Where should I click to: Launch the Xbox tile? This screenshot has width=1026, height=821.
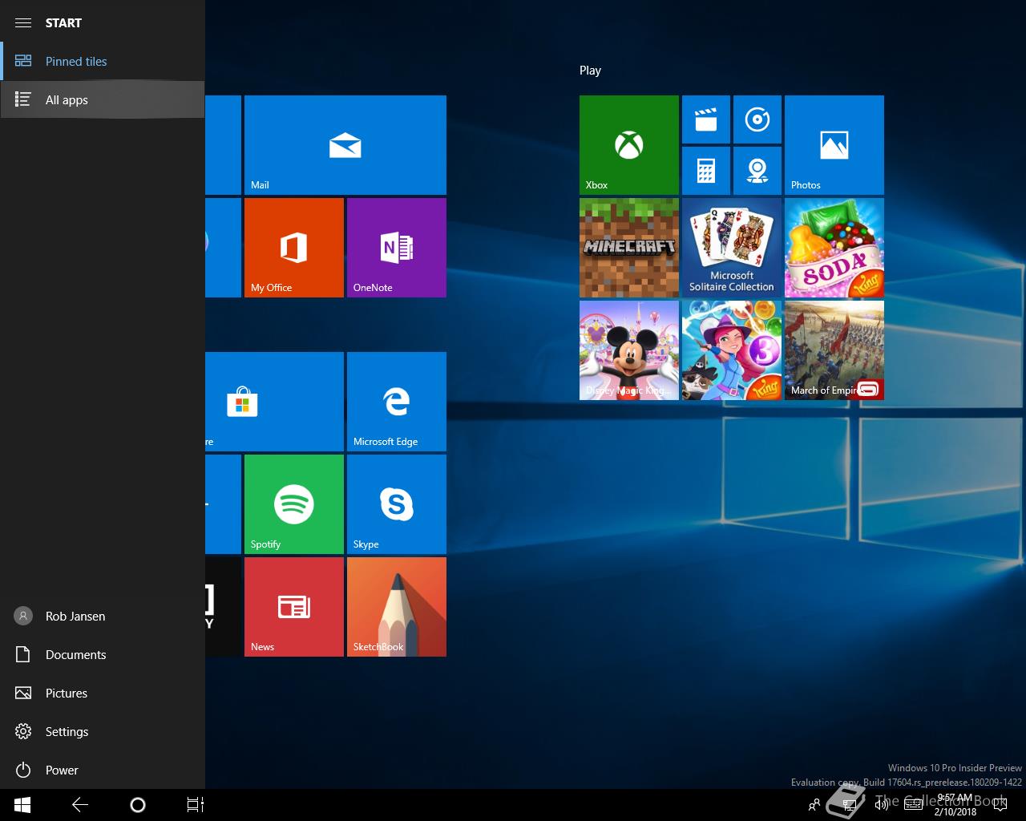[628, 145]
